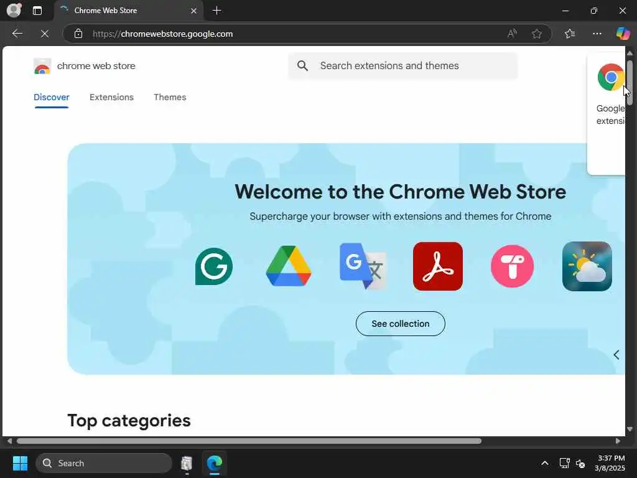
Task: Click the Welcome to the Chrome Web Store heading
Action: pyautogui.click(x=400, y=192)
